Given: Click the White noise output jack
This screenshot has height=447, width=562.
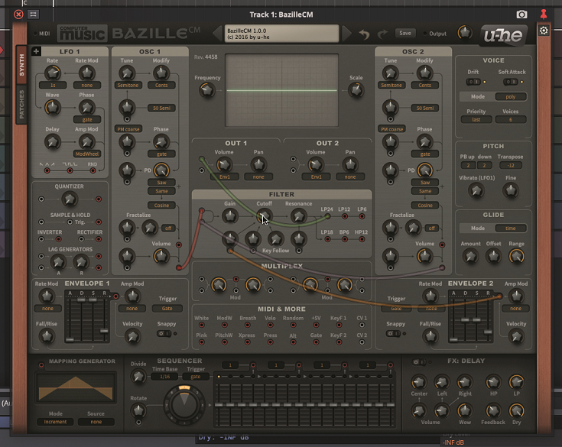Looking at the screenshot, I should 201,326.
